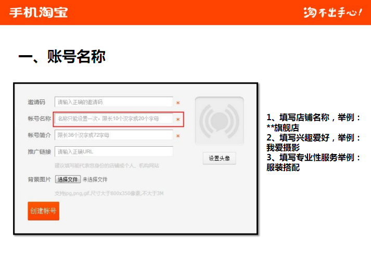Click the 背景图片 label
Viewport: 371px width, 269px height.
click(x=39, y=180)
